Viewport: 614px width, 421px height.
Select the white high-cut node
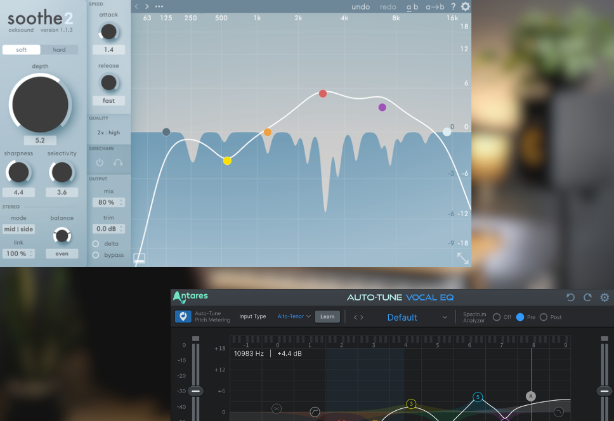(447, 133)
